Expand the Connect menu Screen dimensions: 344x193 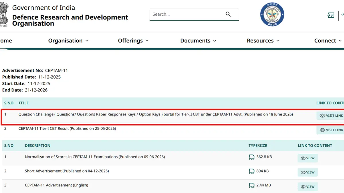tap(328, 41)
